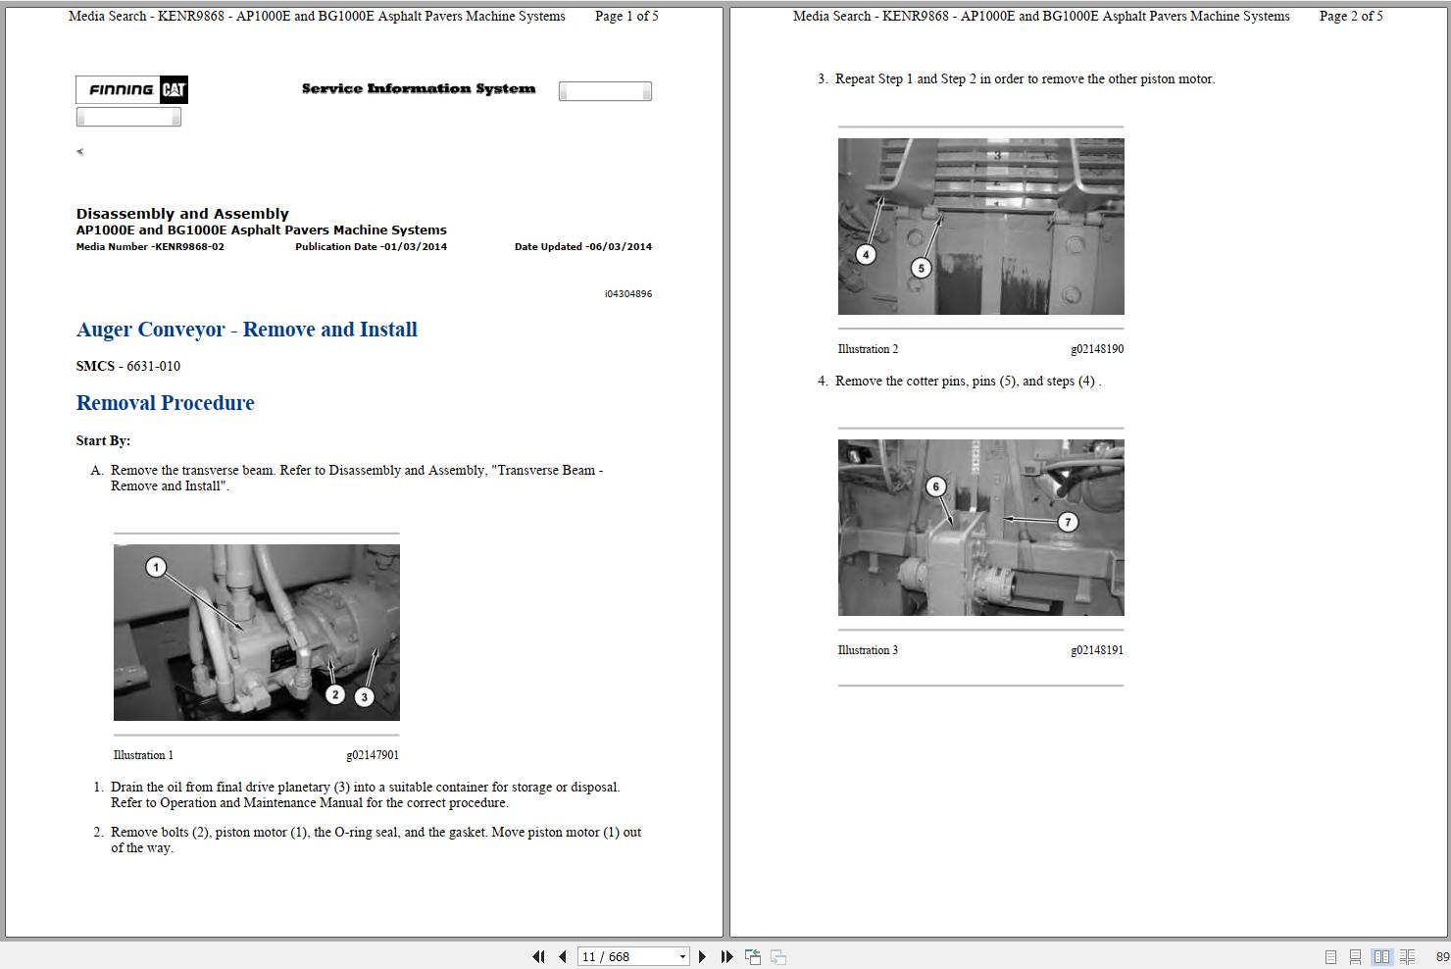This screenshot has height=969, width=1451.
Task: Click Illustration 1 photo of the piston motor
Action: (x=256, y=633)
